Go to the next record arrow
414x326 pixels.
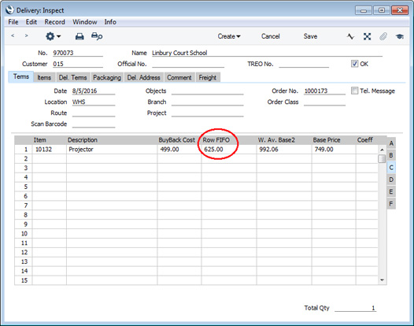26,35
